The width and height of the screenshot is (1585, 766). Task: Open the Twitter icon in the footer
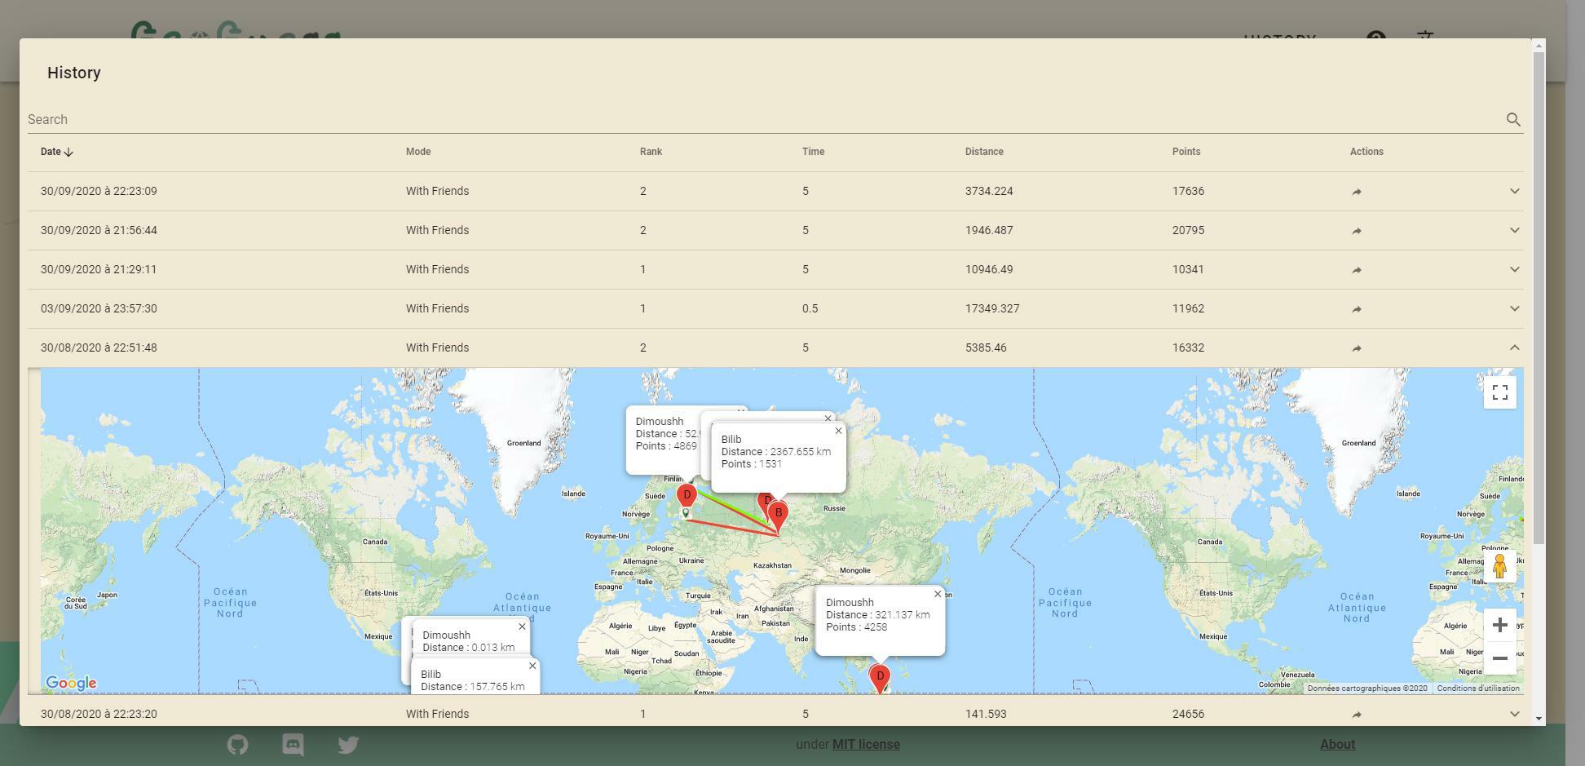point(348,744)
